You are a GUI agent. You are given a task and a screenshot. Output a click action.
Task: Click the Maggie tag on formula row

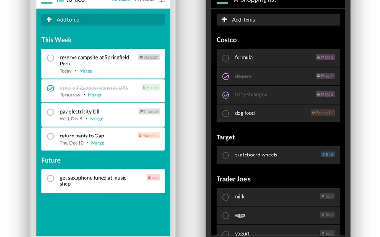325,57
